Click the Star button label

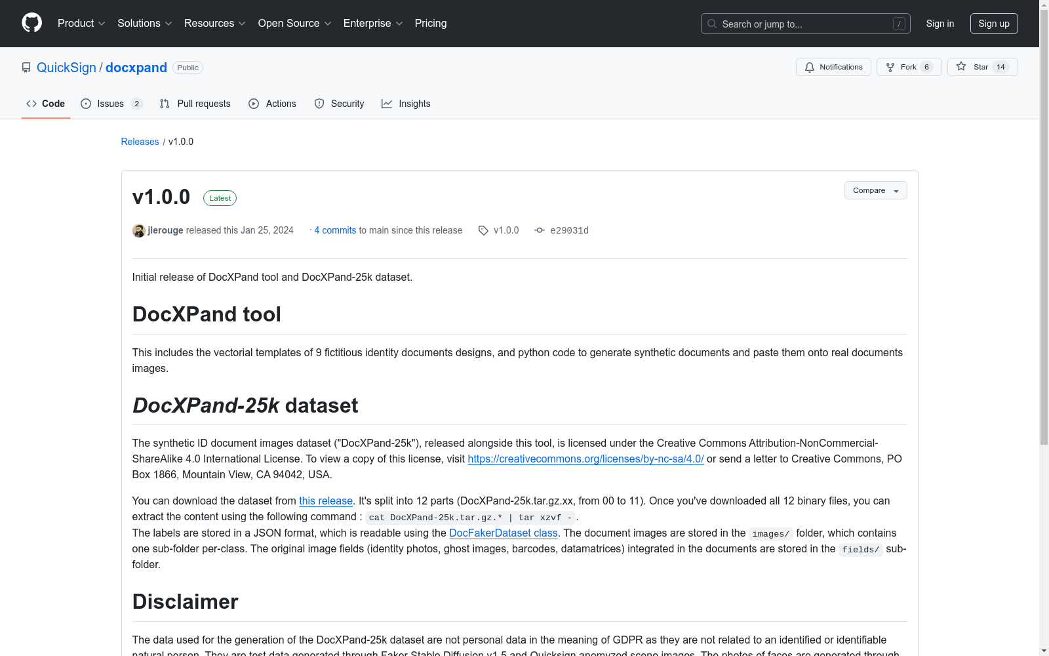coord(981,67)
